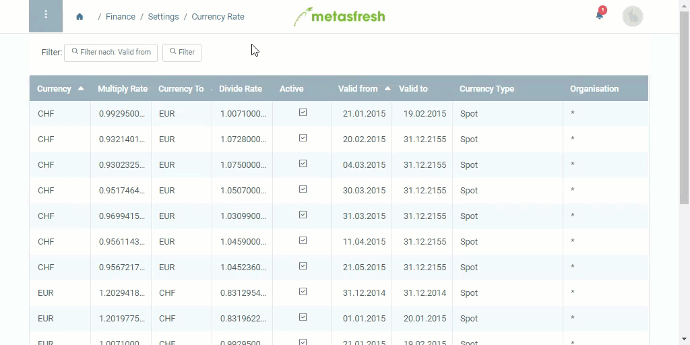Toggle Active checkbox for CHF row 11.04.2015
This screenshot has height=345, width=690.
point(303,241)
